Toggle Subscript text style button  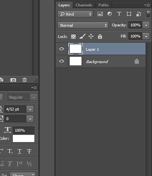tap(10, 151)
